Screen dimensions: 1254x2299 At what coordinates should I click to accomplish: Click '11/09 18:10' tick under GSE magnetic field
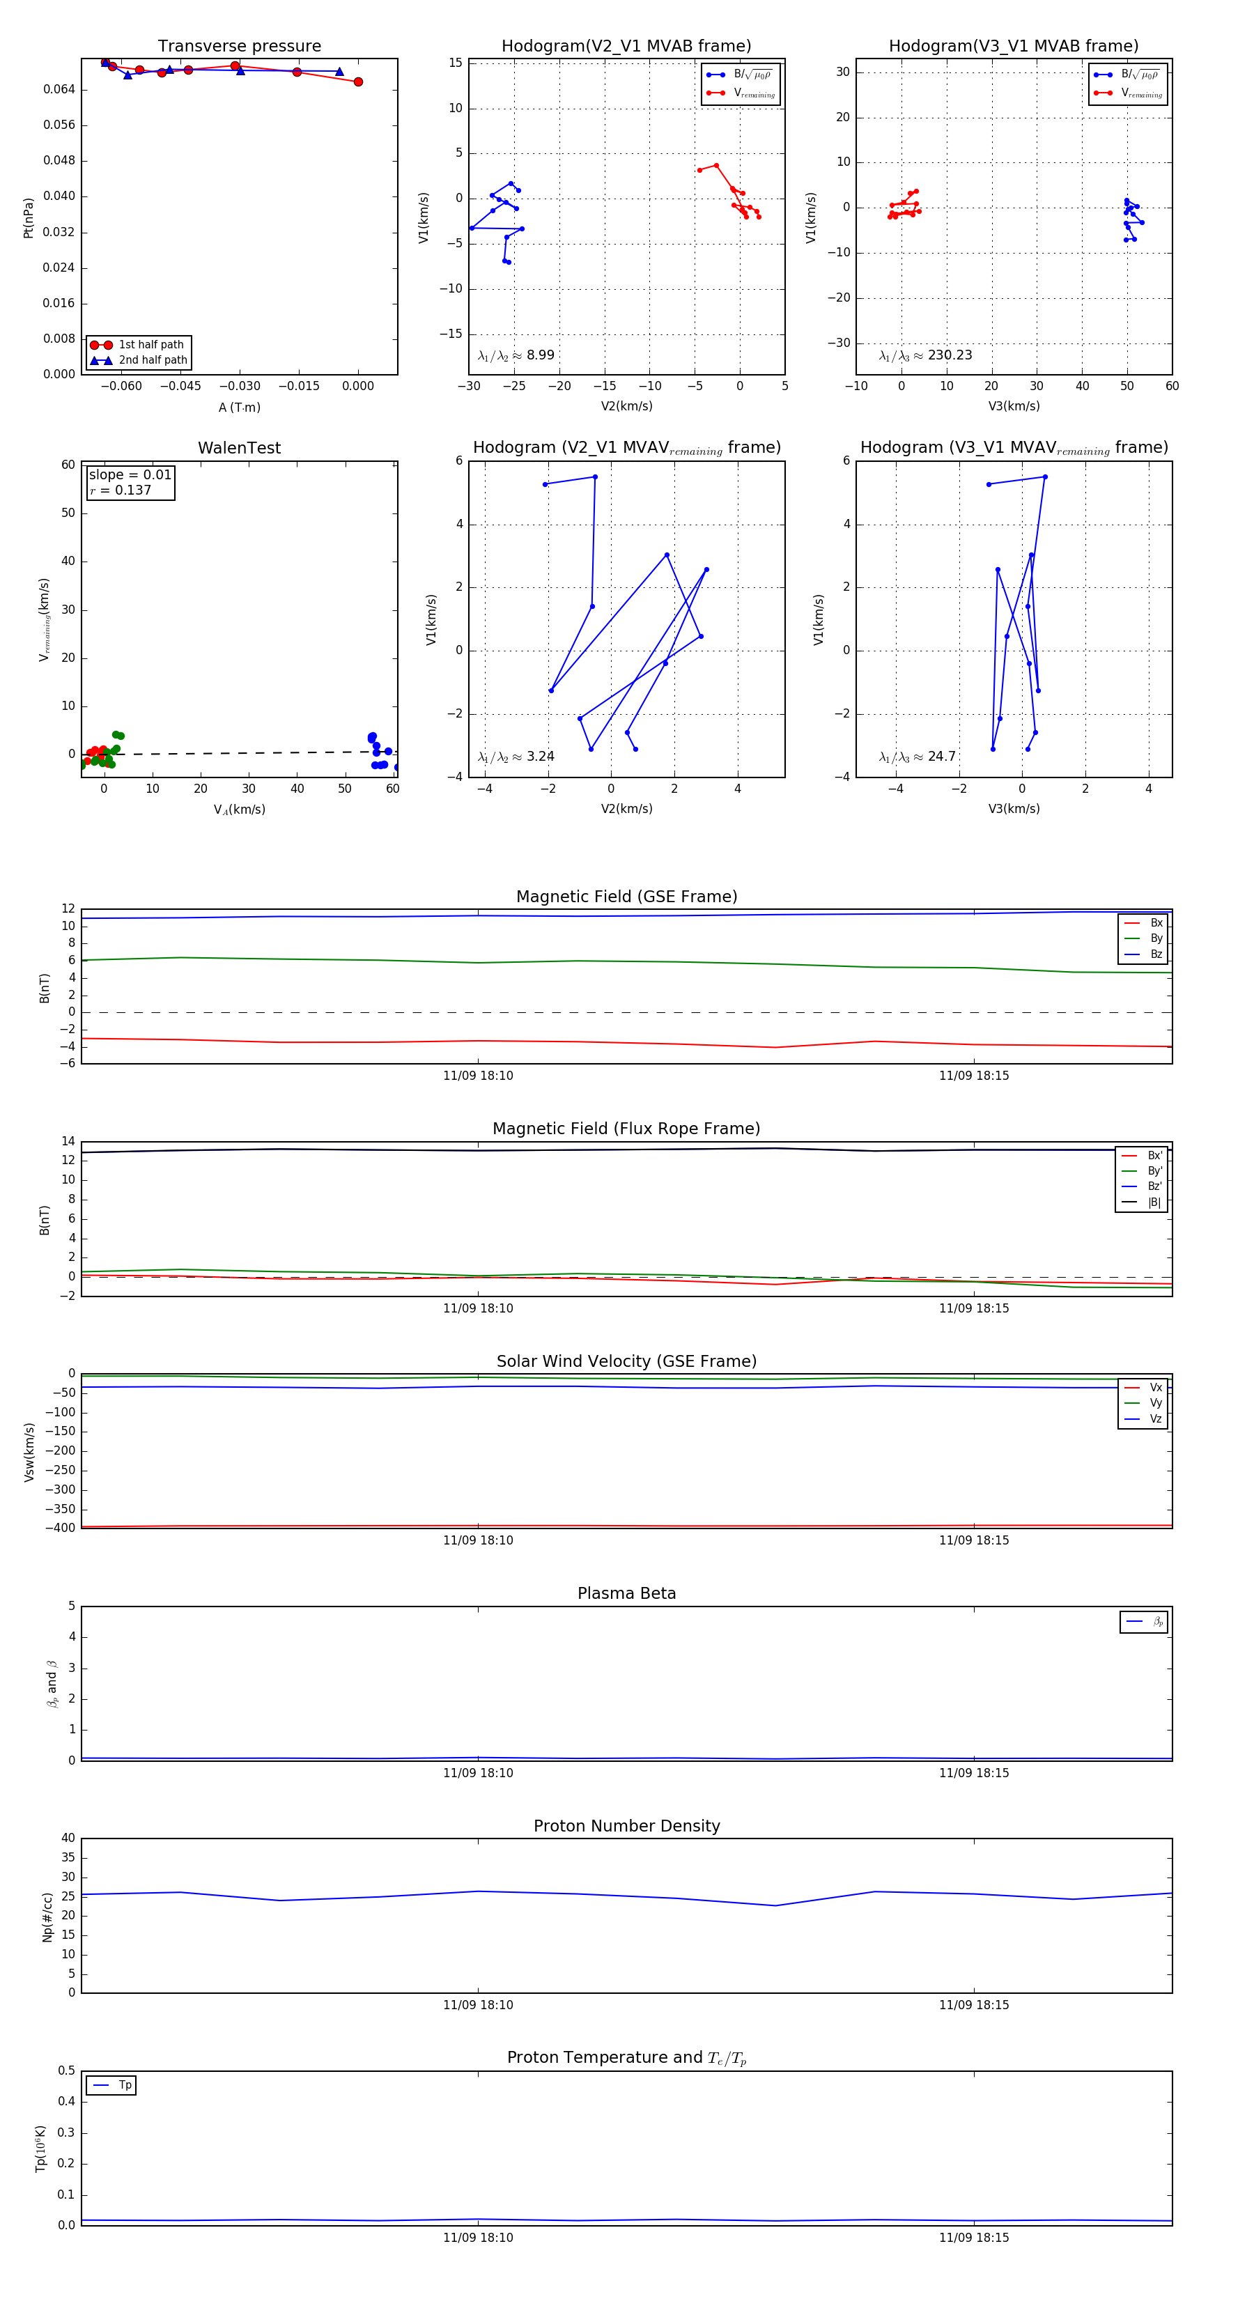477,1076
